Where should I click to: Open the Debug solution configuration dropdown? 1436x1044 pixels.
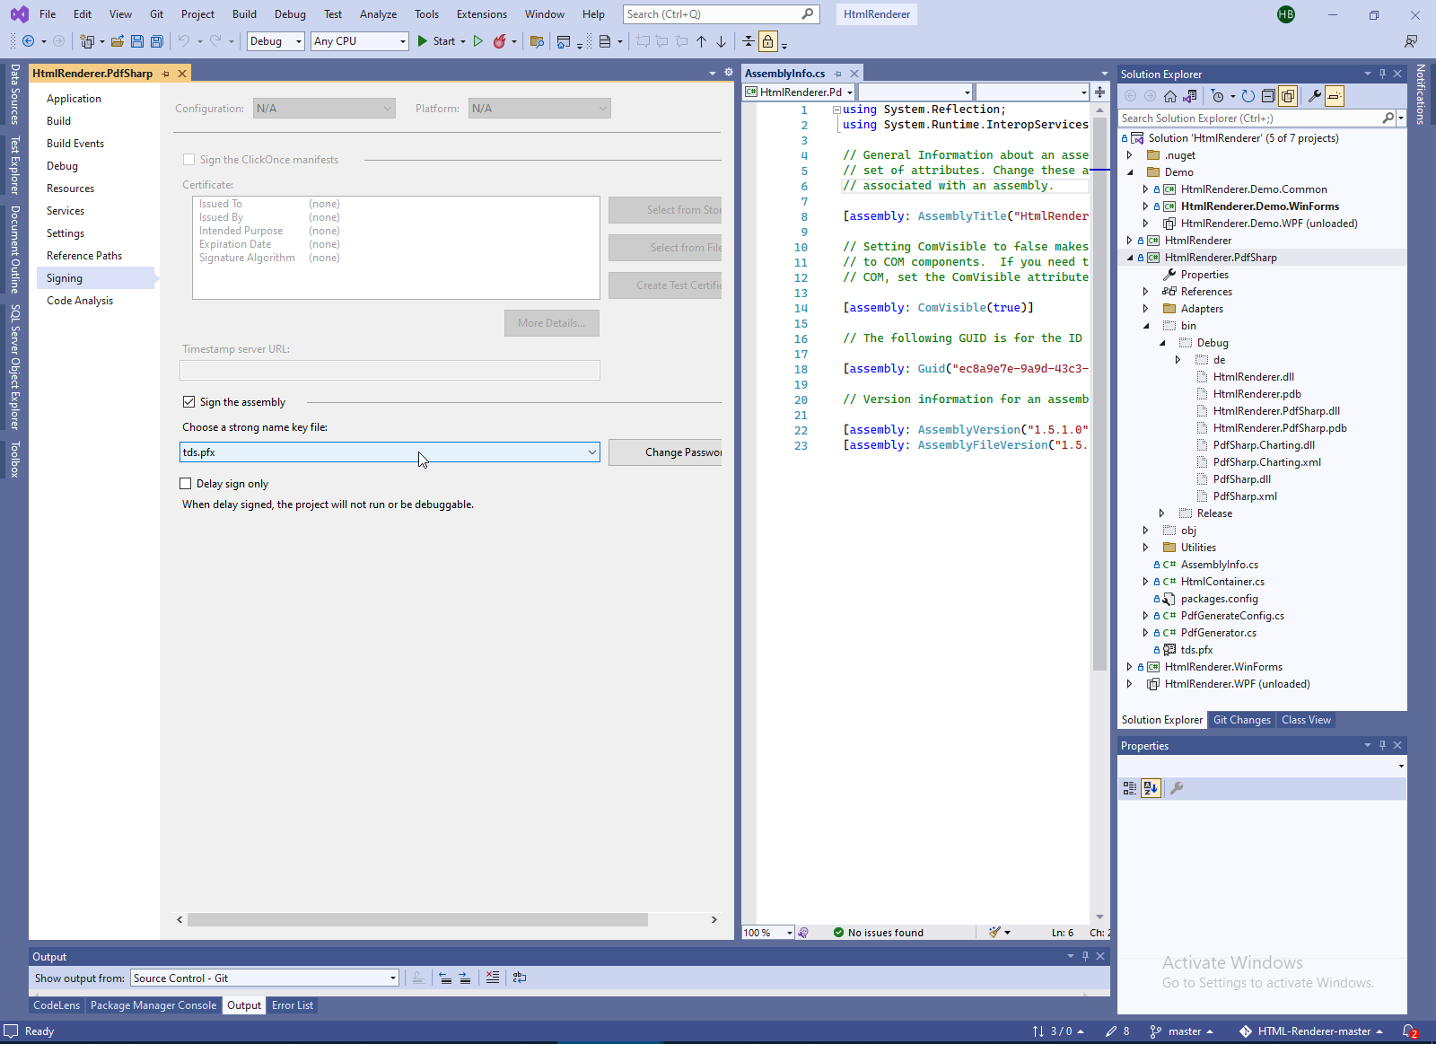click(x=276, y=41)
